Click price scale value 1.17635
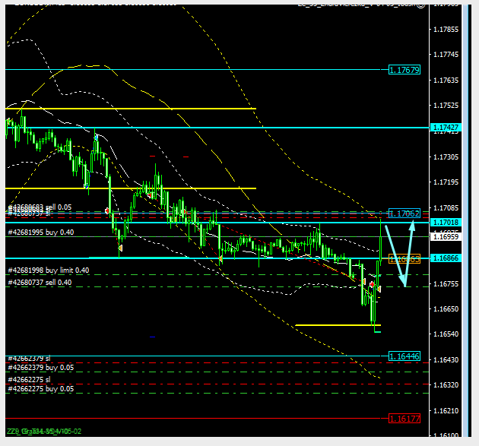The image size is (479, 446). pos(446,81)
